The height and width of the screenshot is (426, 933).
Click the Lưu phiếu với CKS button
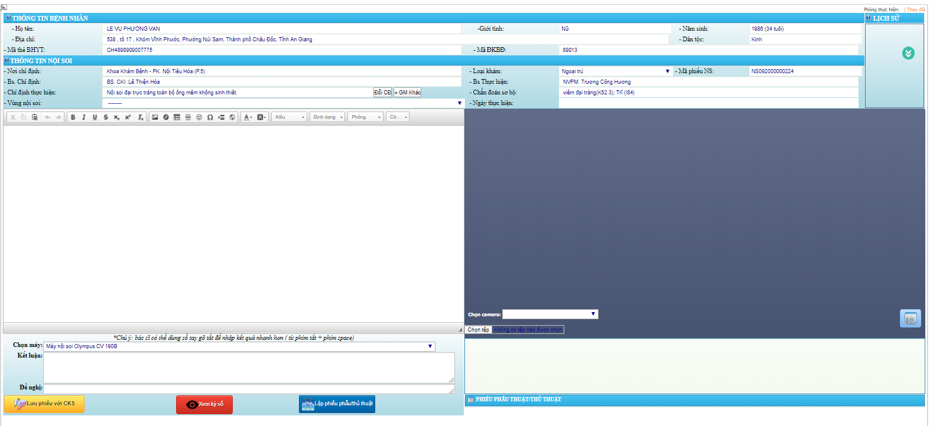[x=44, y=404]
